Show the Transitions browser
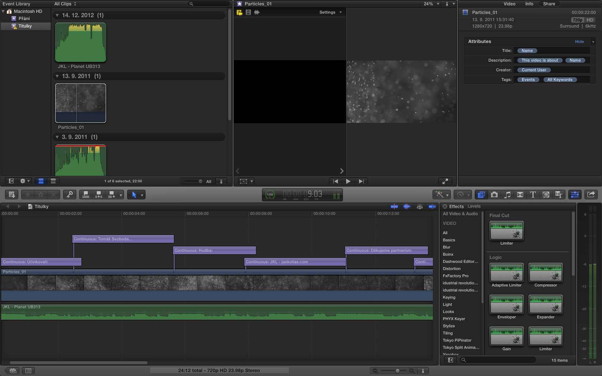The image size is (602, 376). [x=520, y=194]
